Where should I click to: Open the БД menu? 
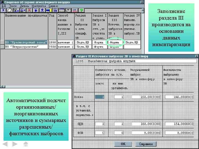point(4,6)
